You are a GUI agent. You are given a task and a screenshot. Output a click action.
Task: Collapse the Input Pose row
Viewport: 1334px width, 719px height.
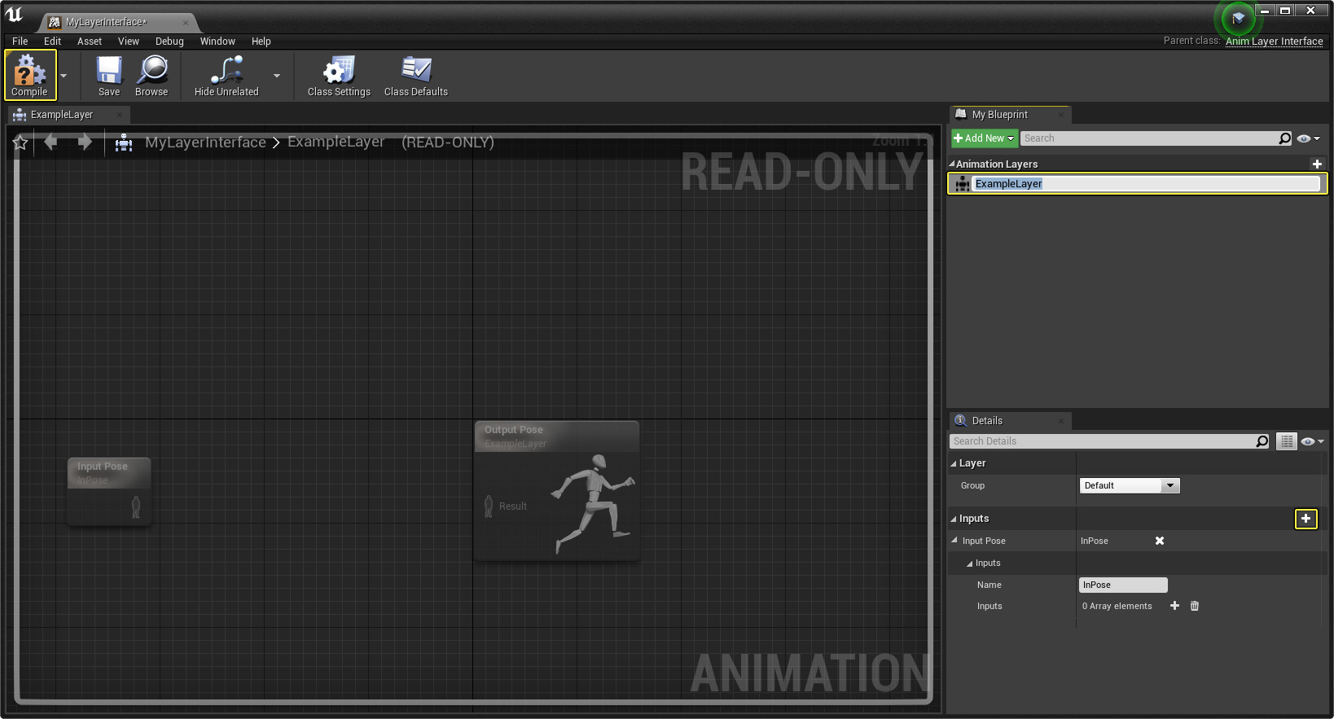954,541
